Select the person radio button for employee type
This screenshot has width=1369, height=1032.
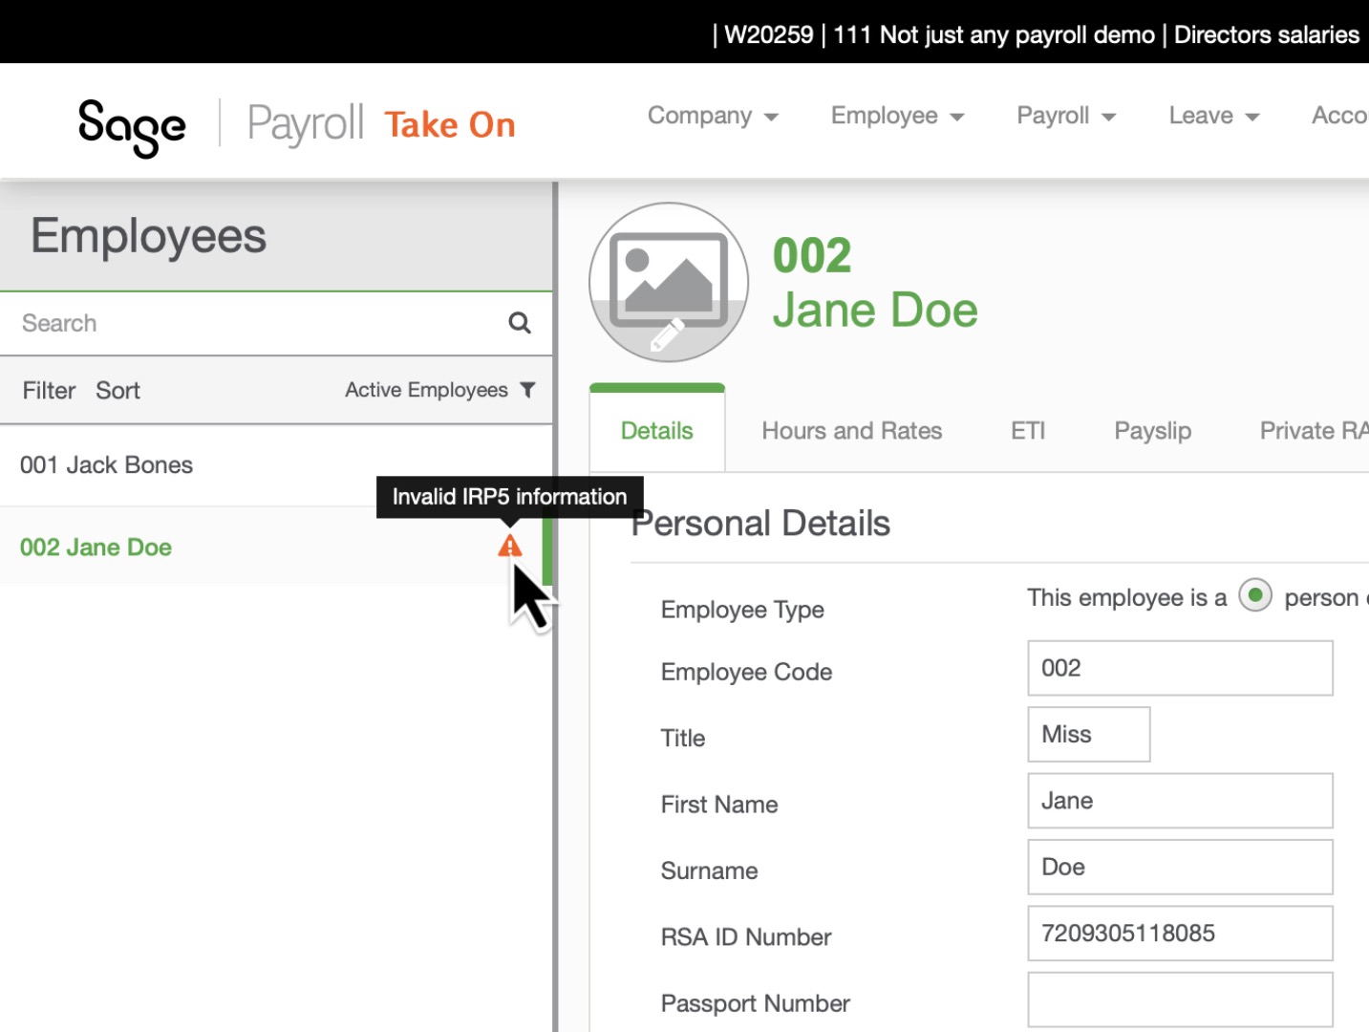click(x=1256, y=595)
